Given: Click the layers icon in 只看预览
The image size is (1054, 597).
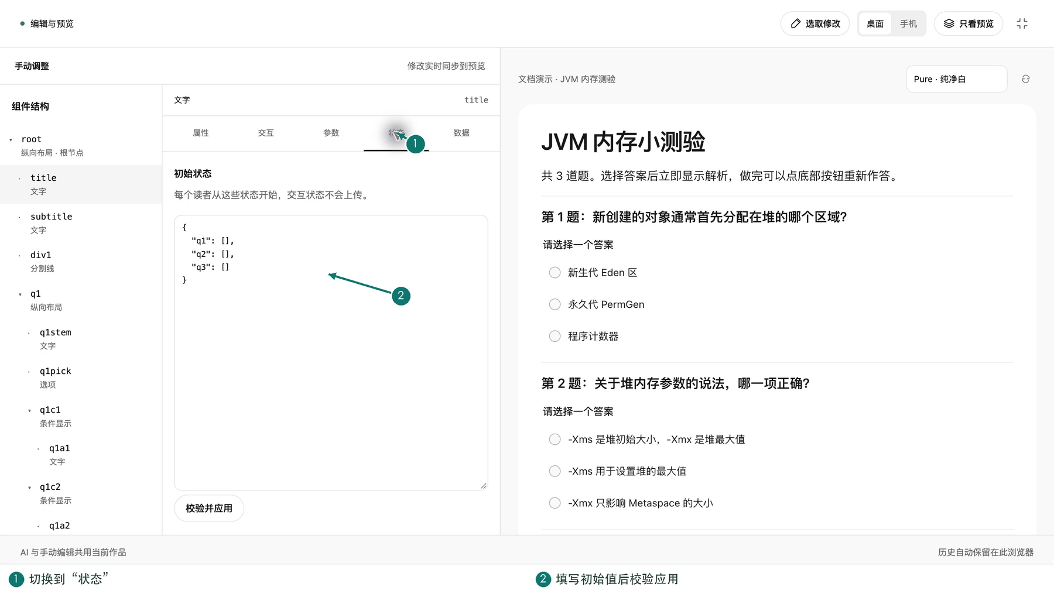Looking at the screenshot, I should pos(949,24).
